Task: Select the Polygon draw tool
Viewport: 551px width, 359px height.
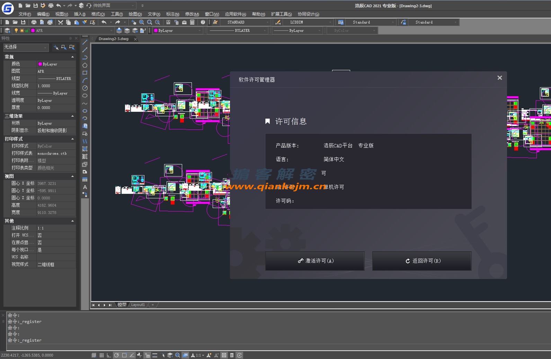Action: 85,65
